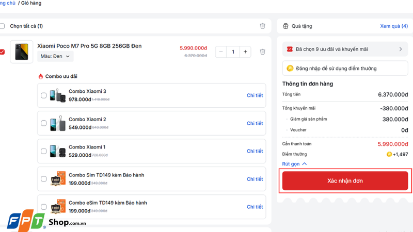Click the gold coin icon beside Đăng nhập để sử dụng điểm thưởng
The height and width of the screenshot is (232, 413).
pyautogui.click(x=290, y=69)
